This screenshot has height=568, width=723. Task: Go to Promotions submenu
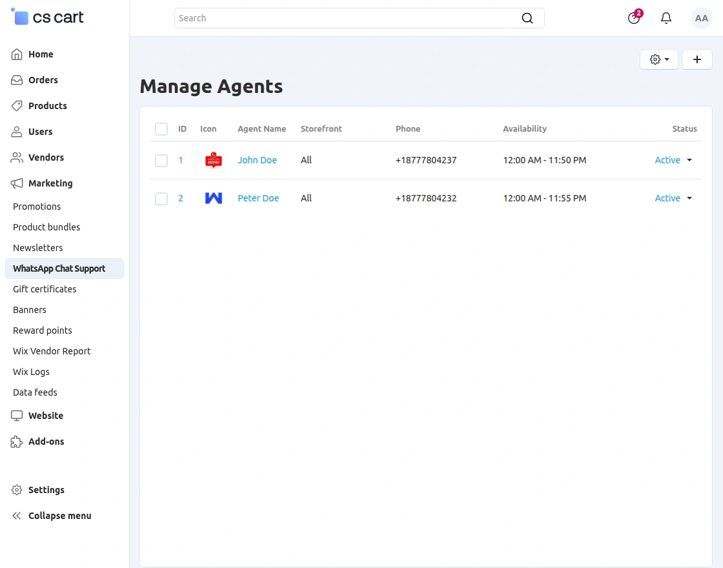tap(37, 207)
